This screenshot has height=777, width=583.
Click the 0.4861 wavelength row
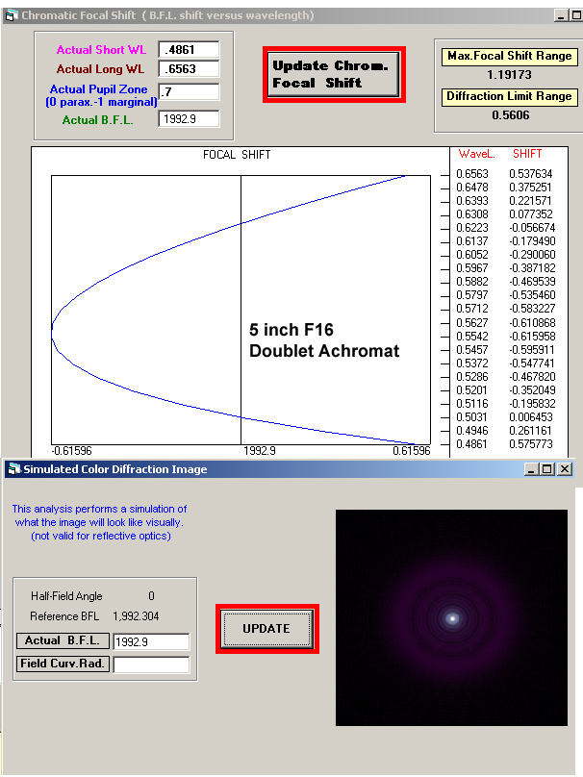(x=472, y=444)
